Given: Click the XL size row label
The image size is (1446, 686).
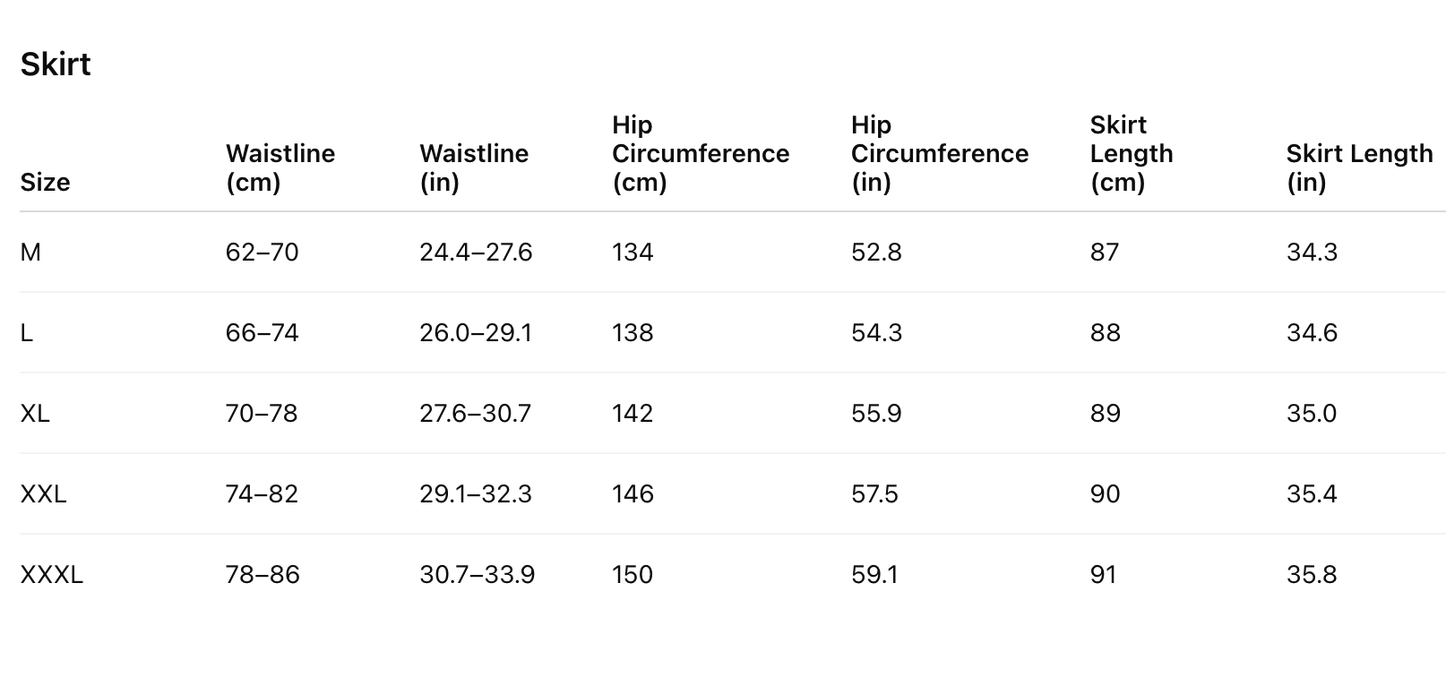Looking at the screenshot, I should pos(35,414).
